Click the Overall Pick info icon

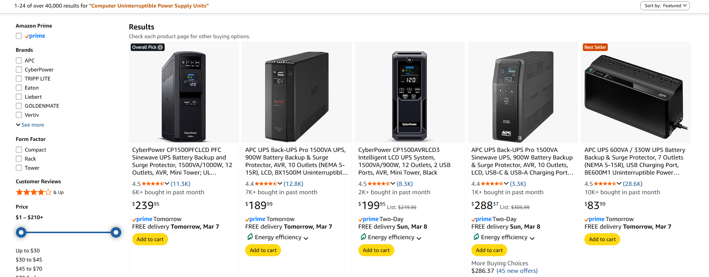coord(160,47)
